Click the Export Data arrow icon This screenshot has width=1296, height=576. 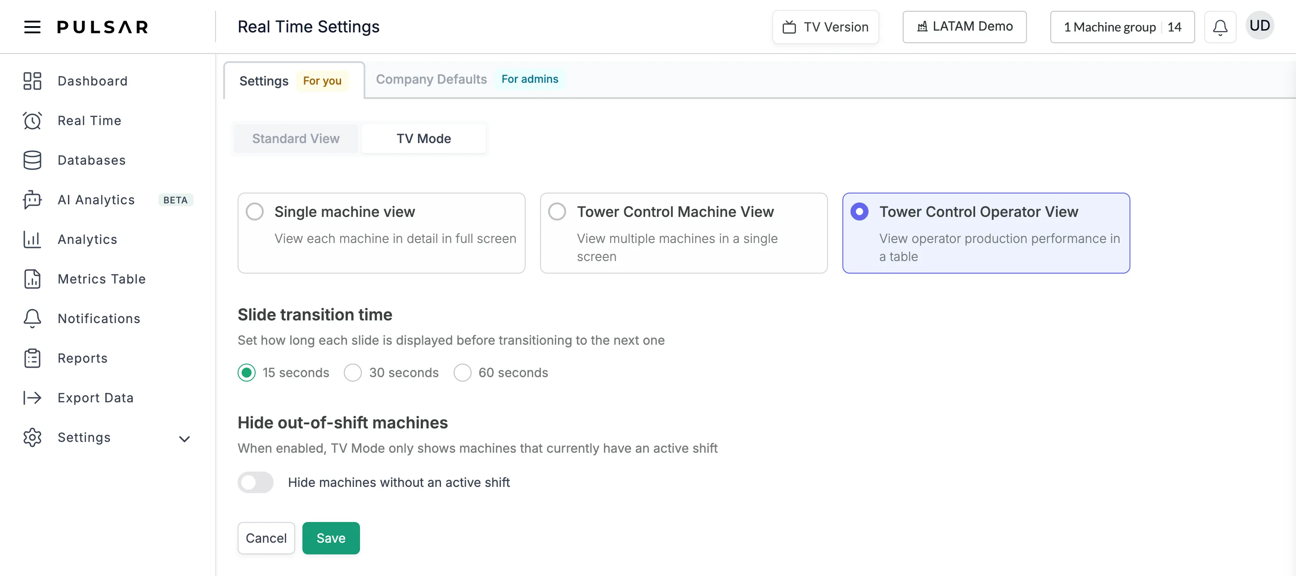[32, 398]
